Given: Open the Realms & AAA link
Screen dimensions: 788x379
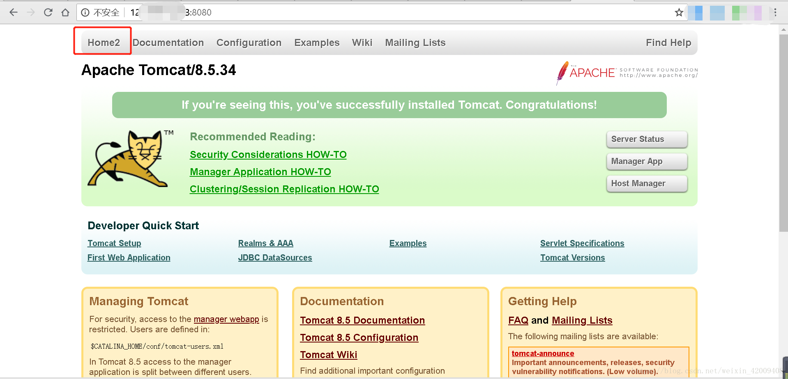Looking at the screenshot, I should 266,243.
